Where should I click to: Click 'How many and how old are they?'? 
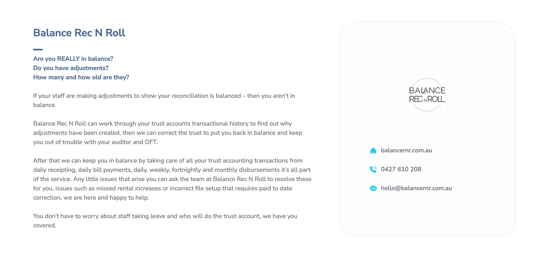(x=81, y=77)
